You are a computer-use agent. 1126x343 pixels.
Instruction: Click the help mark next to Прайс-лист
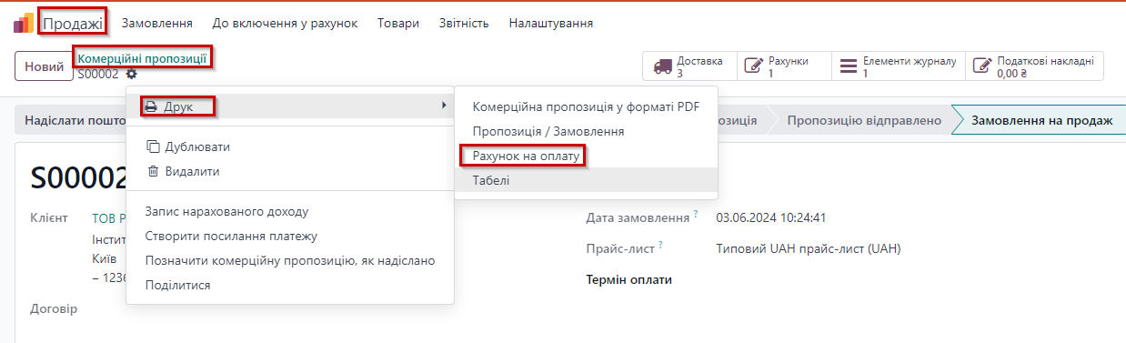(661, 246)
